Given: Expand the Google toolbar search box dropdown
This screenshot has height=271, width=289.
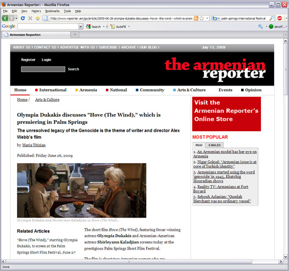Looking at the screenshot, I should click(x=81, y=26).
